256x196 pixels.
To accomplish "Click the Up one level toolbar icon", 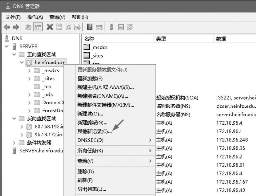I will (28, 27).
